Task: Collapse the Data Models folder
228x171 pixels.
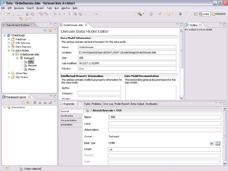Action: pos(9,51)
